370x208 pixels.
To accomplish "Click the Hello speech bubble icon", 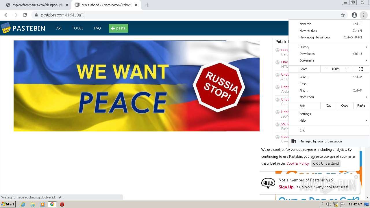I will tap(268, 183).
